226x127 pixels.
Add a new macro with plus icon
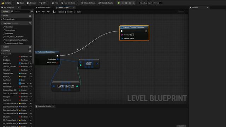tap(30, 47)
